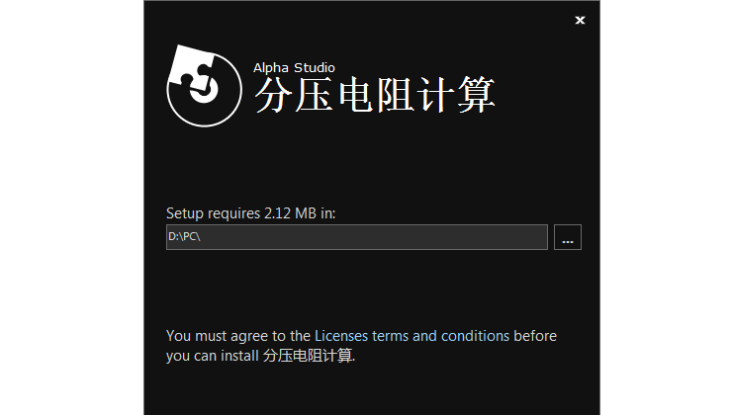
Task: Click the You must agree to the text
Action: point(238,336)
